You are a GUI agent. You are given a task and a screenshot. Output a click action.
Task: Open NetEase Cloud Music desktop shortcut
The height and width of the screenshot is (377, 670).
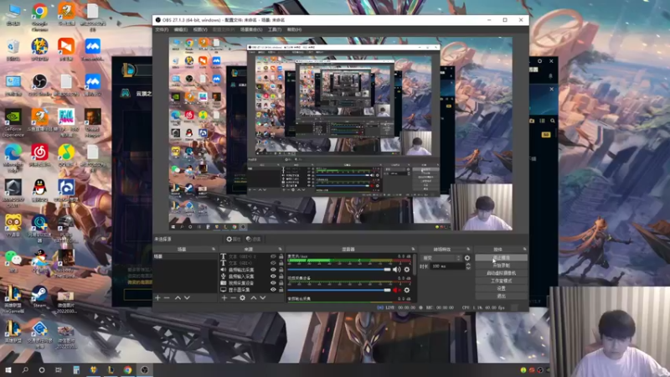[39, 155]
